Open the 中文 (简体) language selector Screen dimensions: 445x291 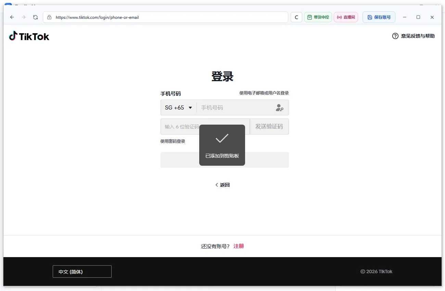82,271
